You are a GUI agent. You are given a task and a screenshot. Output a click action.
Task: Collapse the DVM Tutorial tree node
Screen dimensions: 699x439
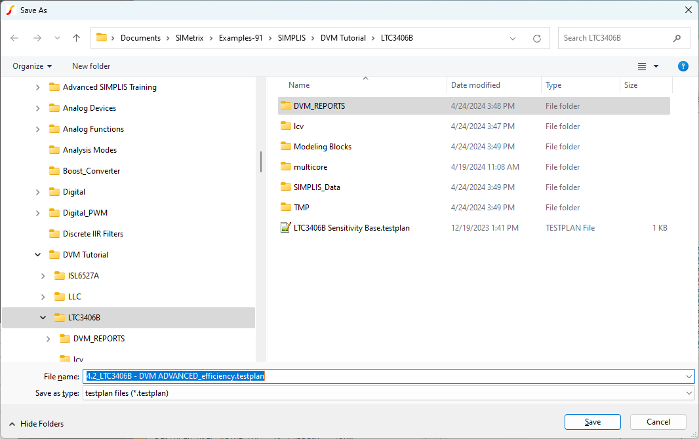click(38, 255)
